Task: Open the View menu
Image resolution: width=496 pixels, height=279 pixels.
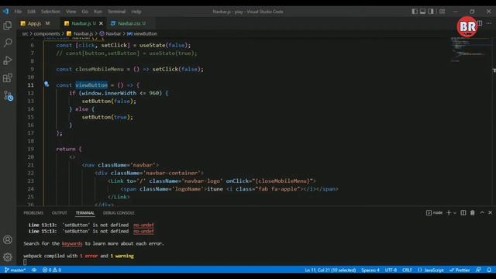Action: (71, 12)
